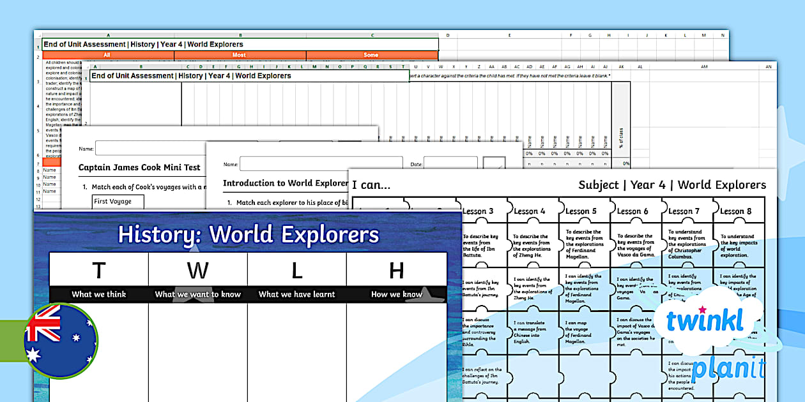The width and height of the screenshot is (805, 402).
Task: Click the orange 'All' header cell
Action: pos(108,56)
